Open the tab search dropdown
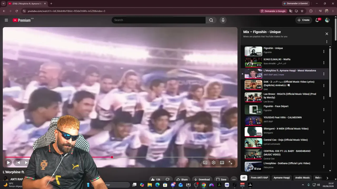This screenshot has width=337, height=189. click(3, 4)
